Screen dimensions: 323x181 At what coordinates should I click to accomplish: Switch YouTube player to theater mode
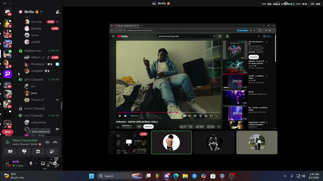point(206,116)
